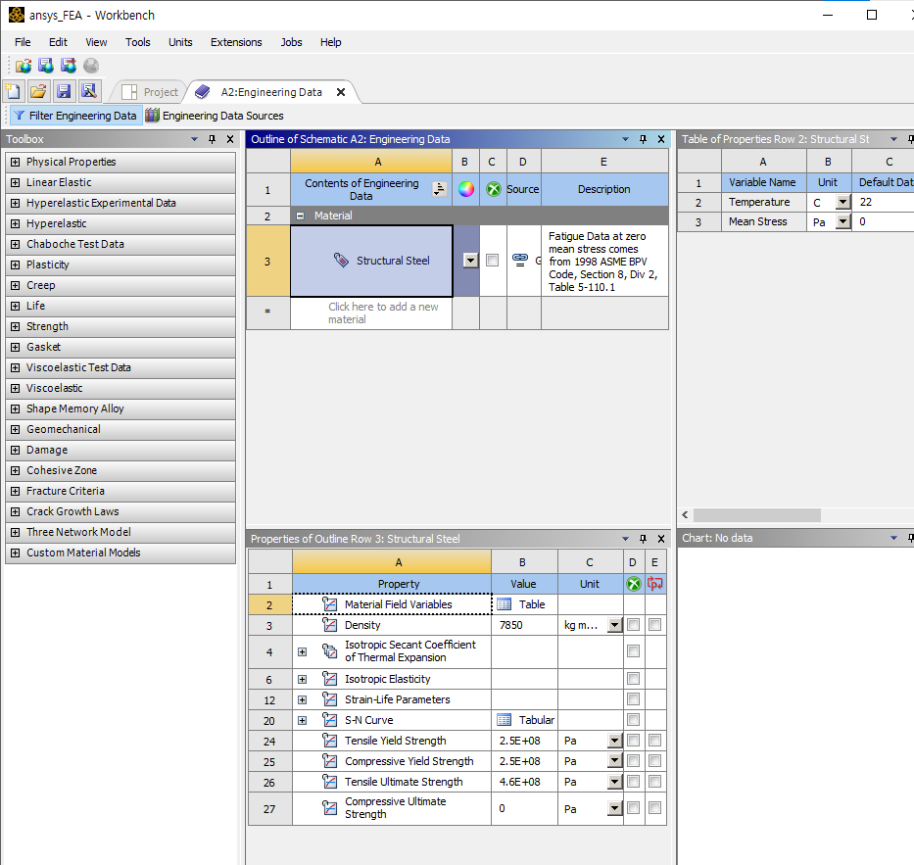Click the scroll-left arrow in Table of Properties
Image resolution: width=914 pixels, height=865 pixels.
click(685, 515)
